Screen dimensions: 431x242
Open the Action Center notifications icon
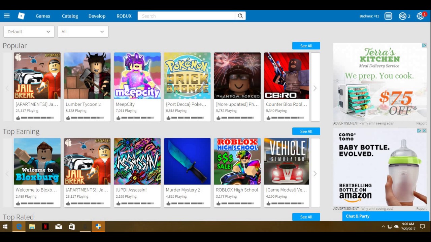pyautogui.click(x=422, y=227)
